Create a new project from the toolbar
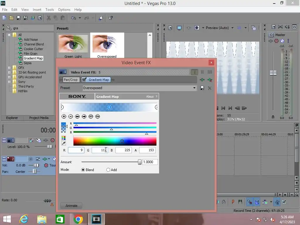 [x=4, y=18]
